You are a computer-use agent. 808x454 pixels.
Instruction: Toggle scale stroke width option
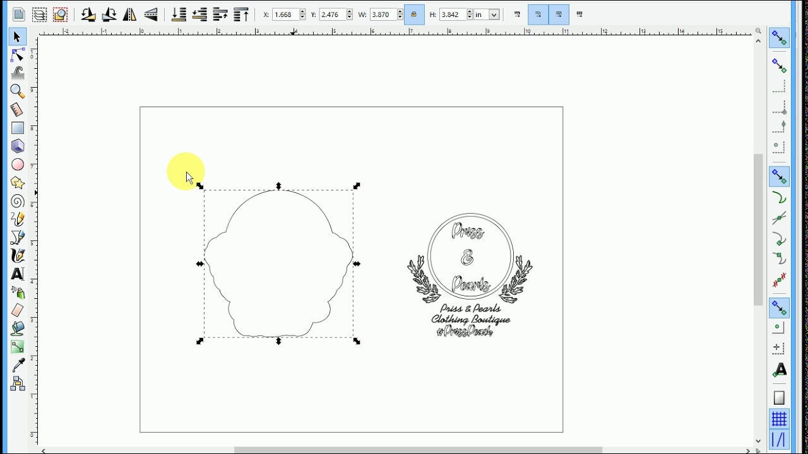tap(518, 15)
